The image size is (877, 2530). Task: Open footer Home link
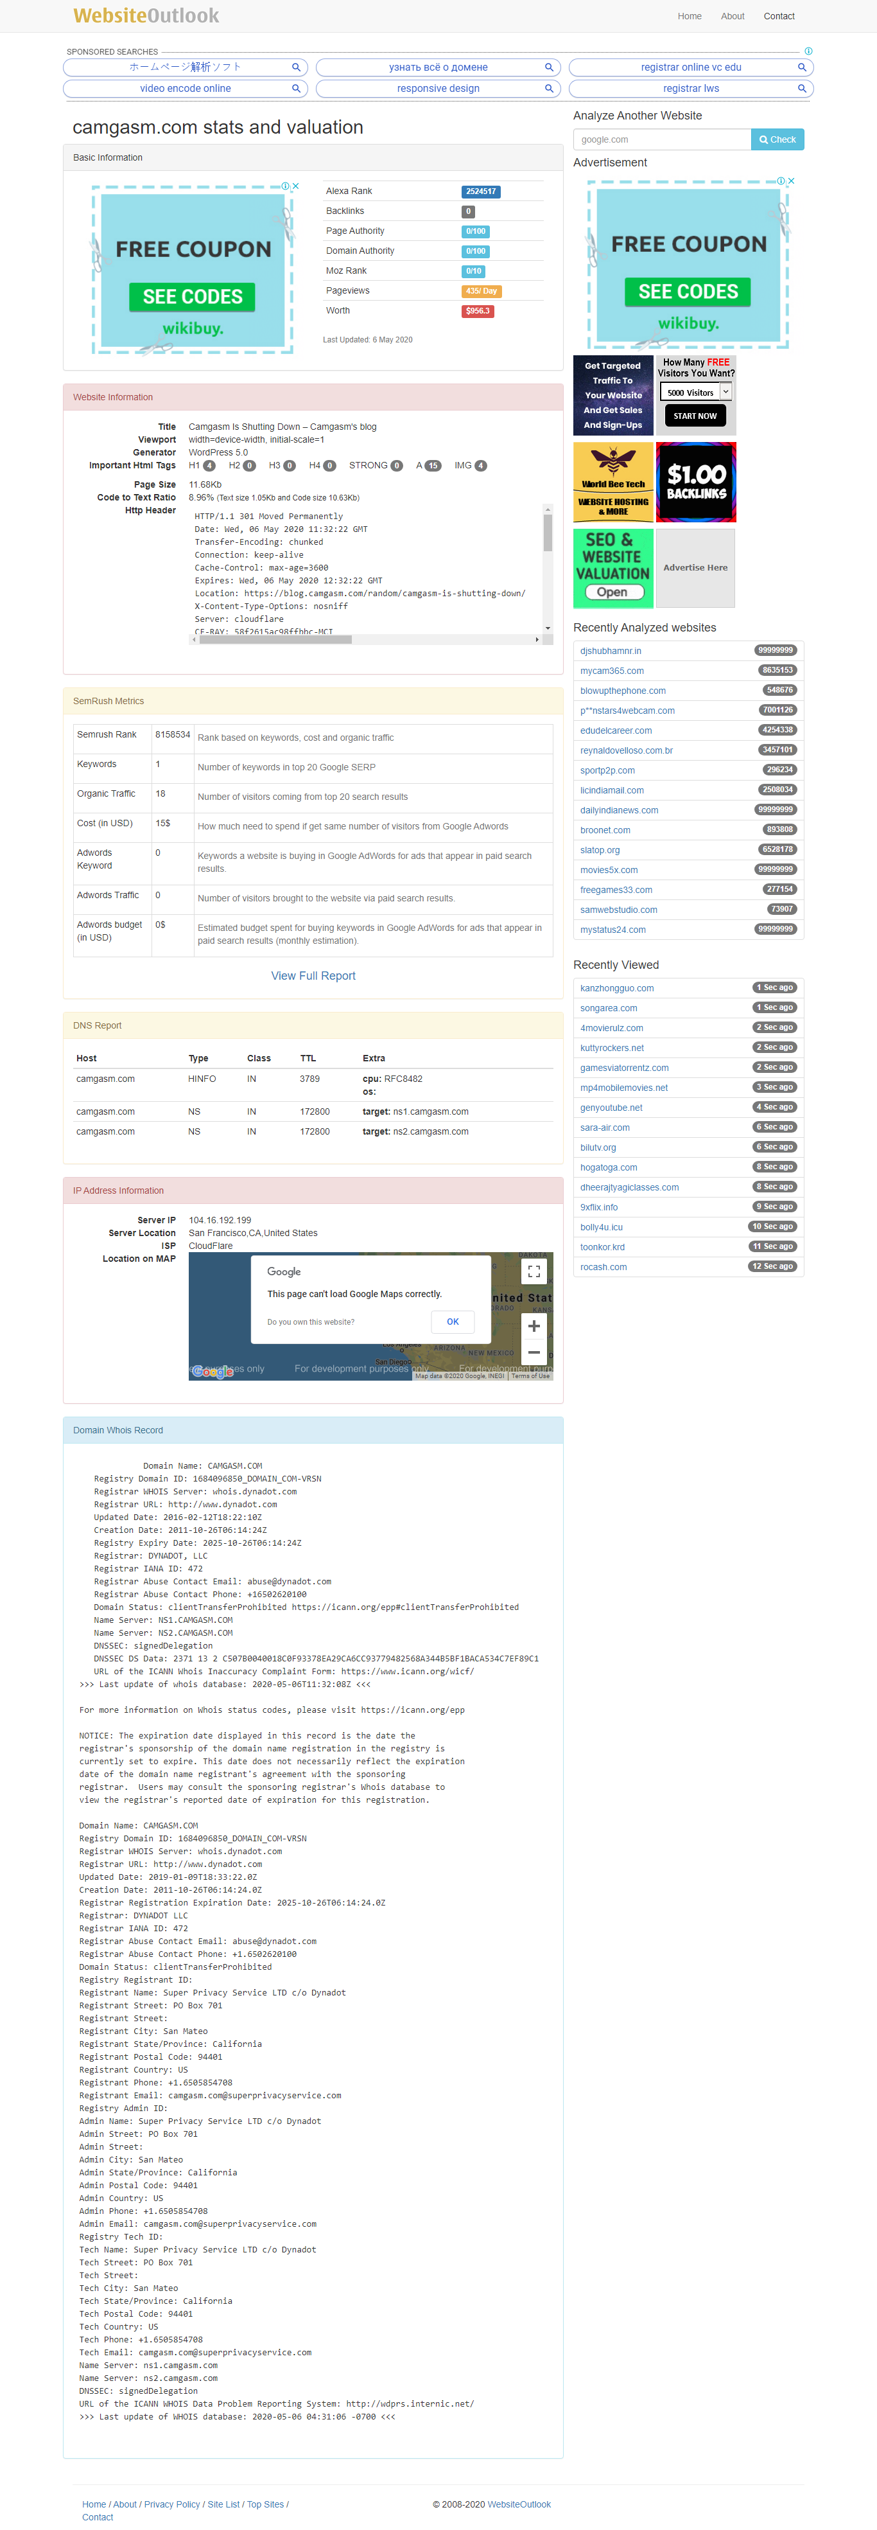(94, 2504)
